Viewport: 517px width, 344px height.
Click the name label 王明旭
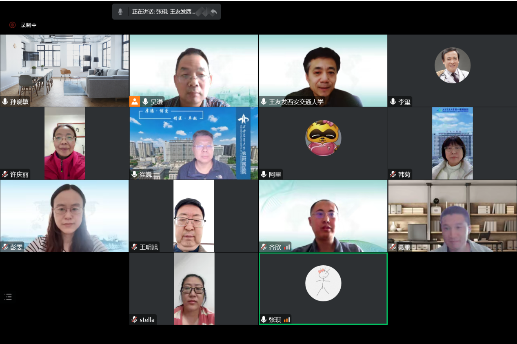pos(149,247)
